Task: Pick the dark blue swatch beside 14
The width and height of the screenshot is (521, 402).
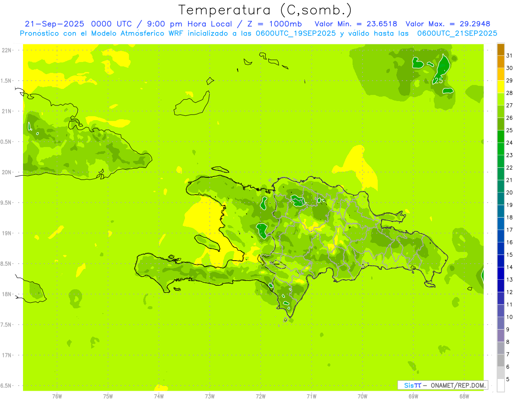Action: pos(501,261)
